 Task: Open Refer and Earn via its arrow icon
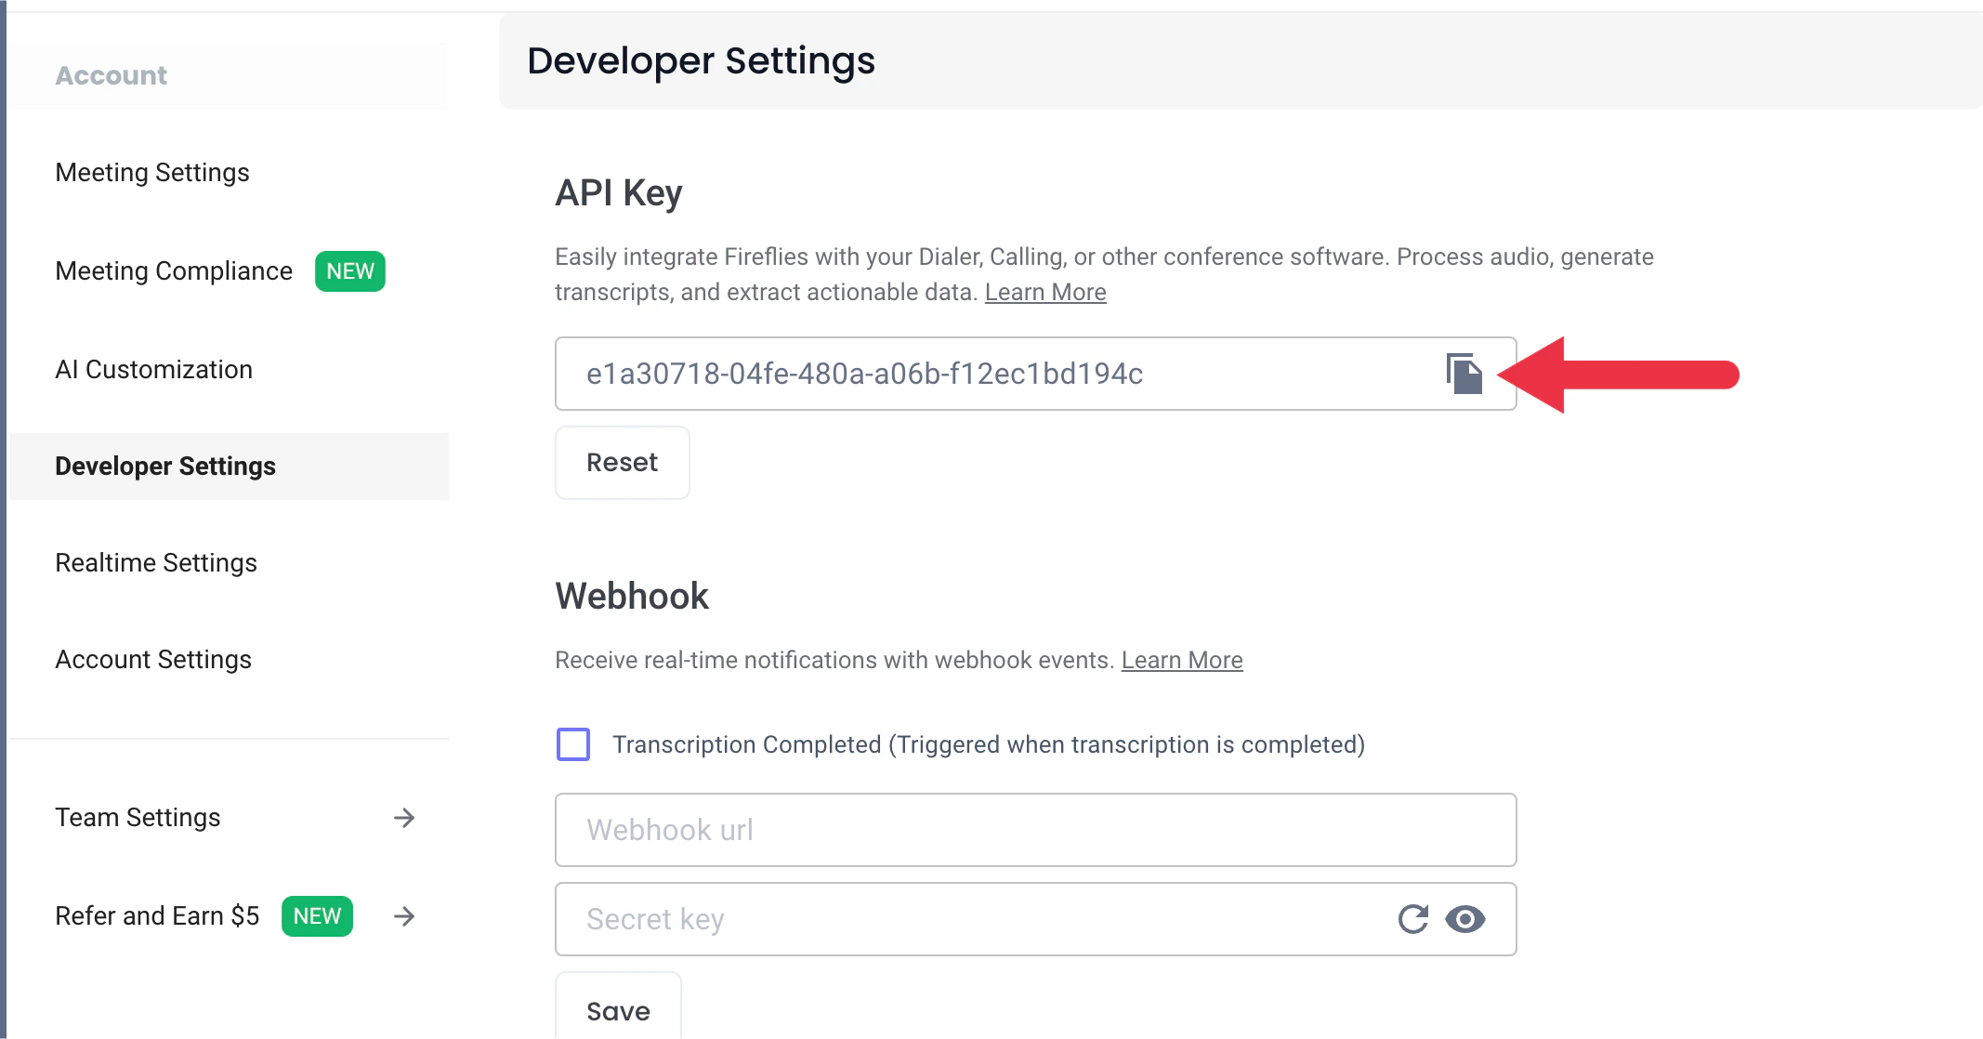tap(405, 916)
